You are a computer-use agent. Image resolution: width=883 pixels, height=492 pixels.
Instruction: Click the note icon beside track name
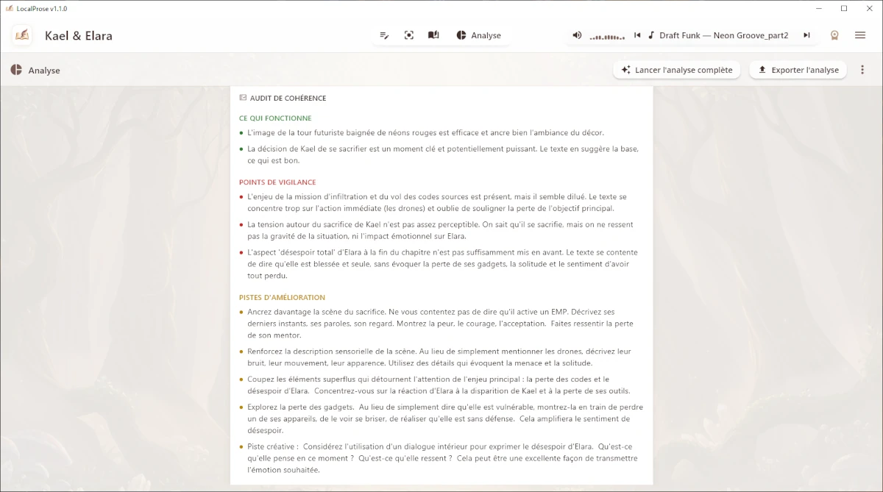[651, 35]
